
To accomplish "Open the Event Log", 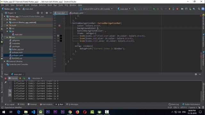I will coord(174,104).
